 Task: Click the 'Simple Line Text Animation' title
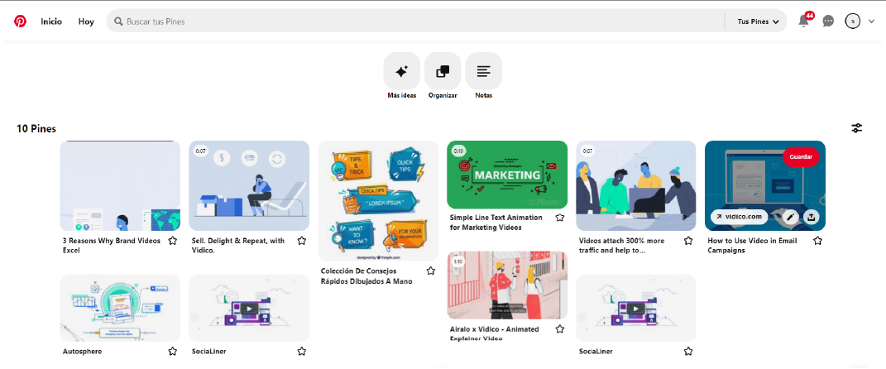coord(496,222)
